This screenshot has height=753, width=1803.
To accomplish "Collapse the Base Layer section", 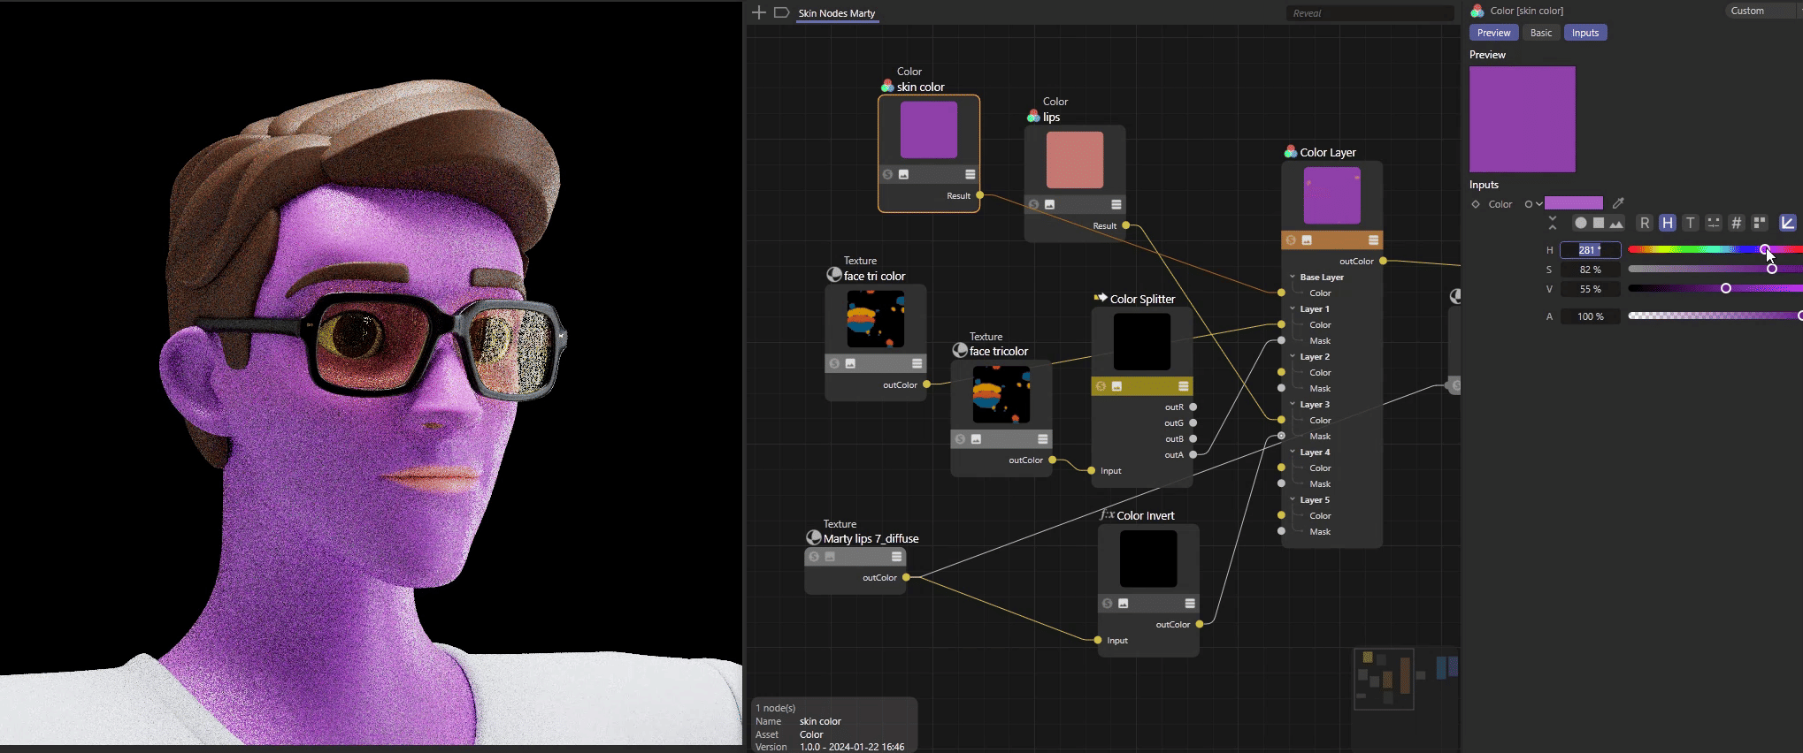I will (1293, 278).
